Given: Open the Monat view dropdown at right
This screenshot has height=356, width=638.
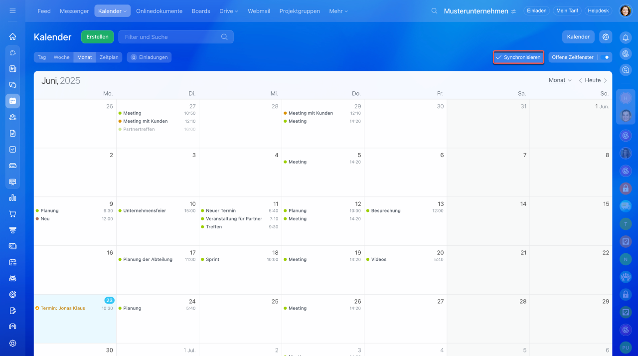Looking at the screenshot, I should click(560, 80).
